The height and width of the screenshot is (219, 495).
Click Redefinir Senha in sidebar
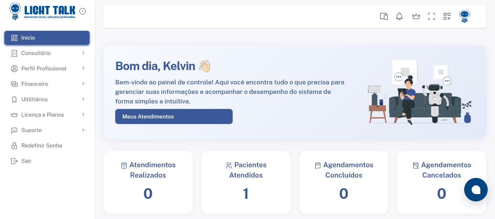point(41,146)
